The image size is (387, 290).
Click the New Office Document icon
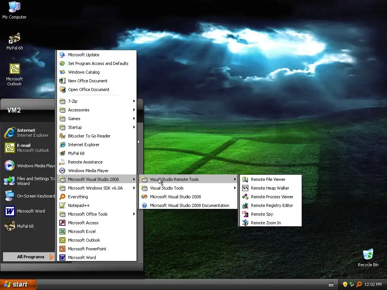pyautogui.click(x=62, y=81)
